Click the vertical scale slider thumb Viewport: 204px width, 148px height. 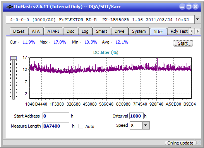pos(14,58)
